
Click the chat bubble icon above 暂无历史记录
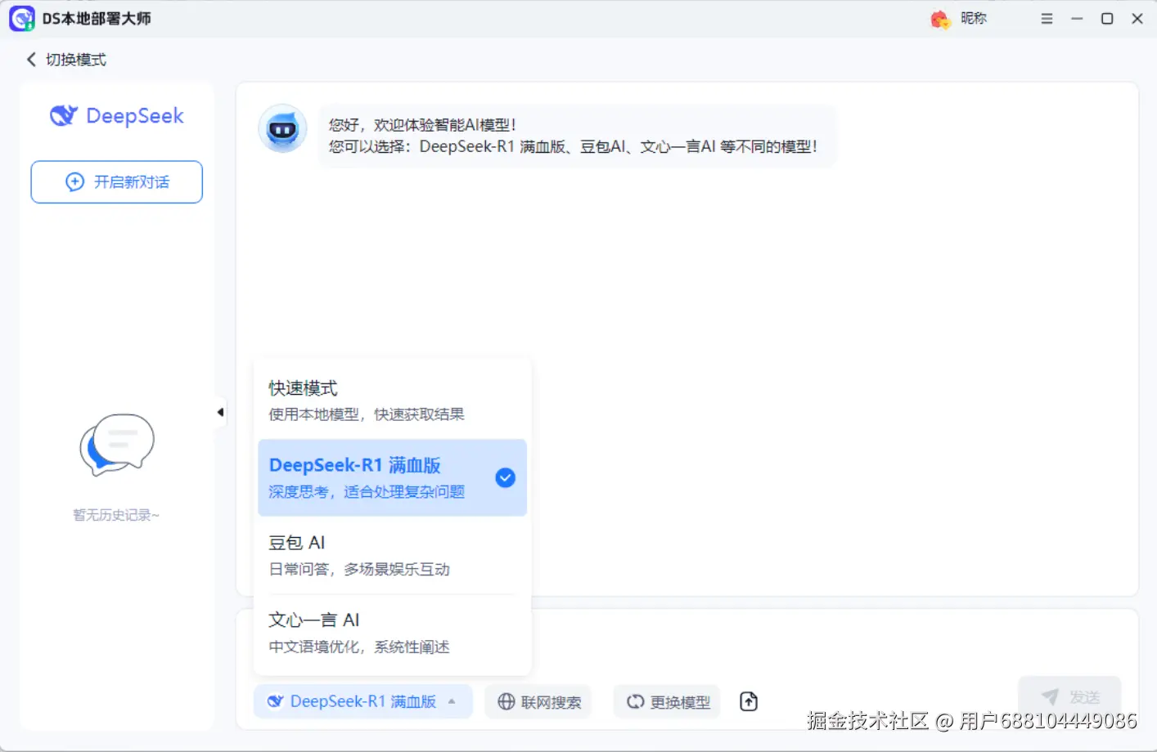click(116, 445)
